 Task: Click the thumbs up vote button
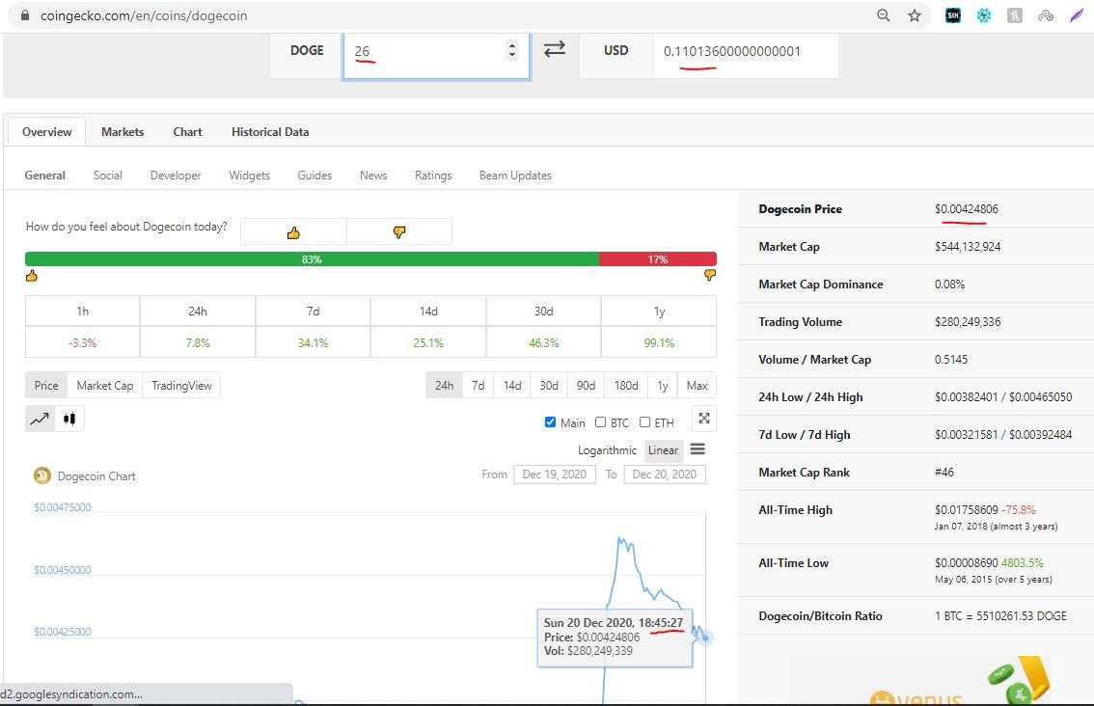tap(293, 231)
